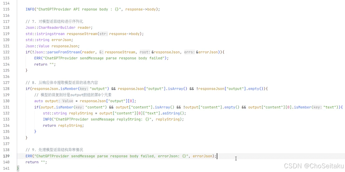The height and width of the screenshot is (172, 345).
Task: Click the comment "// 8. 从响应体中提取模型返回的消息内容"
Action: [x=62, y=83]
